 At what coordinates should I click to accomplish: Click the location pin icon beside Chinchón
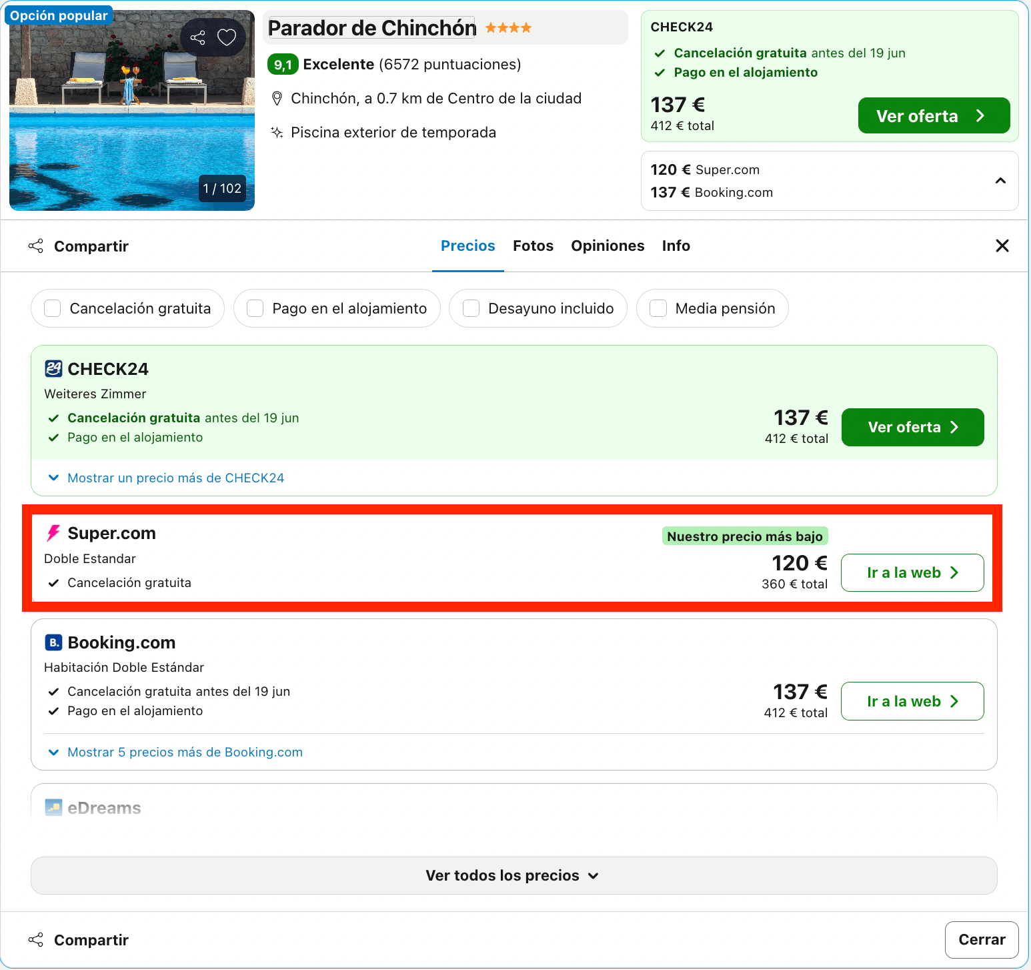pyautogui.click(x=277, y=99)
